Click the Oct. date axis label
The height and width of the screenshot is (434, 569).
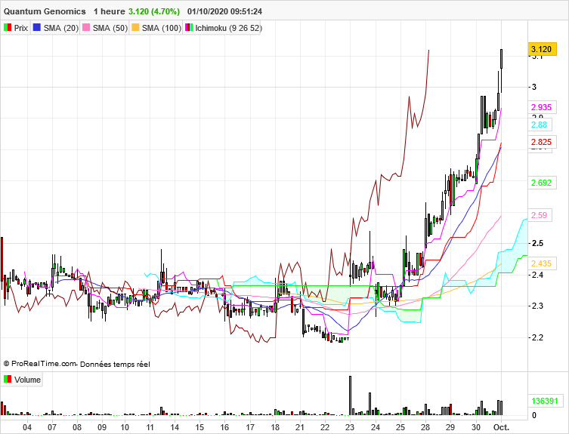pos(501,427)
